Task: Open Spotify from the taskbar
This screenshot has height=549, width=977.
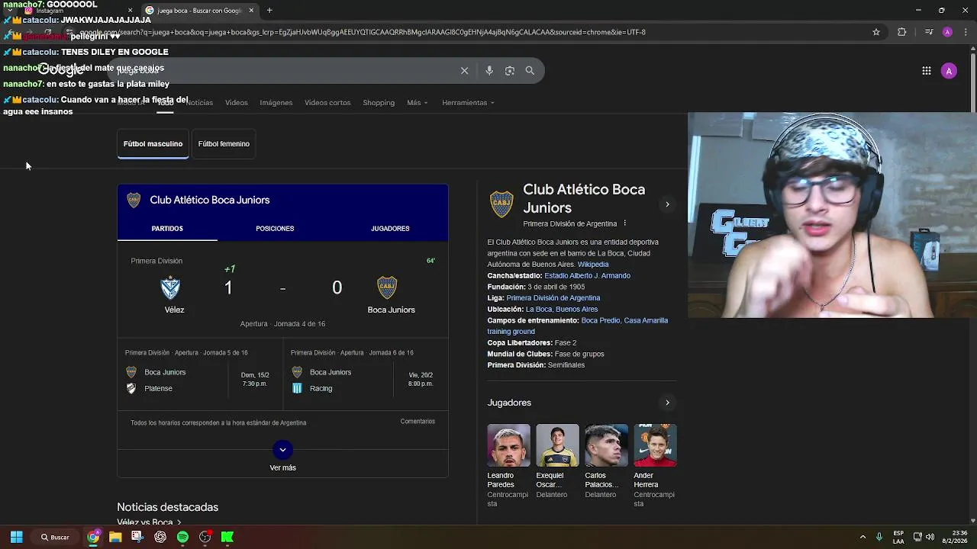Action: 182,537
